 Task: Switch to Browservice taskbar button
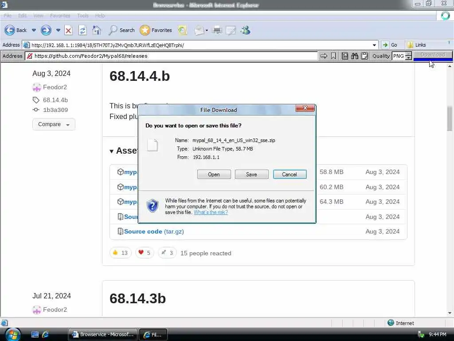click(103, 335)
